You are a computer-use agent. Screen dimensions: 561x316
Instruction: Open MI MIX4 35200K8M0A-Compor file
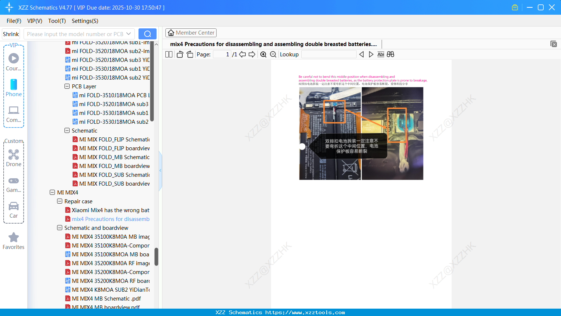pyautogui.click(x=107, y=272)
